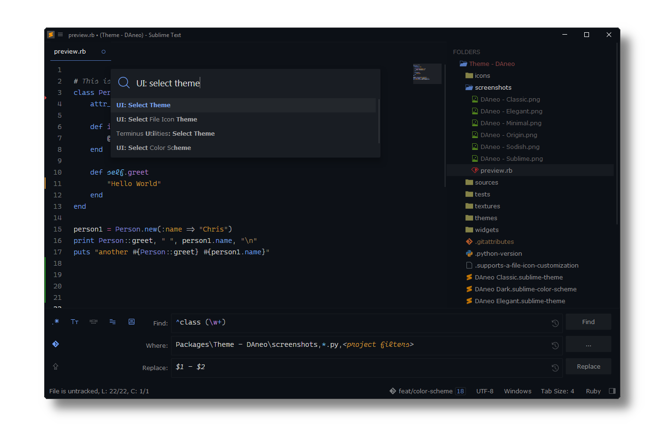Toggle regular expression search
The image size is (665, 427).
[56, 322]
